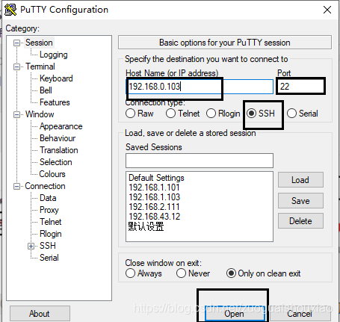Click the Save button
The height and width of the screenshot is (322, 340).
click(x=300, y=200)
